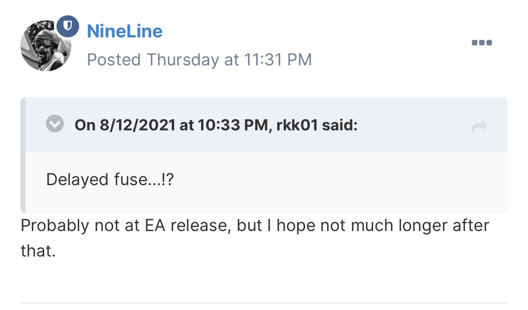Click the divider line below the post
The image size is (528, 310).
(264, 303)
